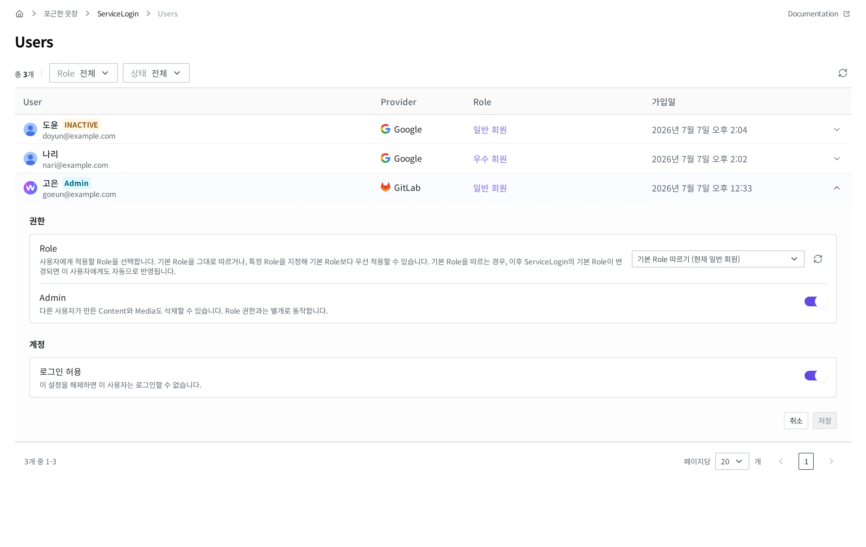
Task: Open the Role 전체 filter dropdown
Action: click(83, 73)
